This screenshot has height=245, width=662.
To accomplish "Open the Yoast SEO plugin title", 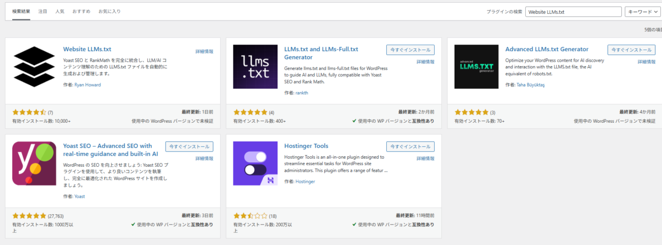I will [111, 150].
